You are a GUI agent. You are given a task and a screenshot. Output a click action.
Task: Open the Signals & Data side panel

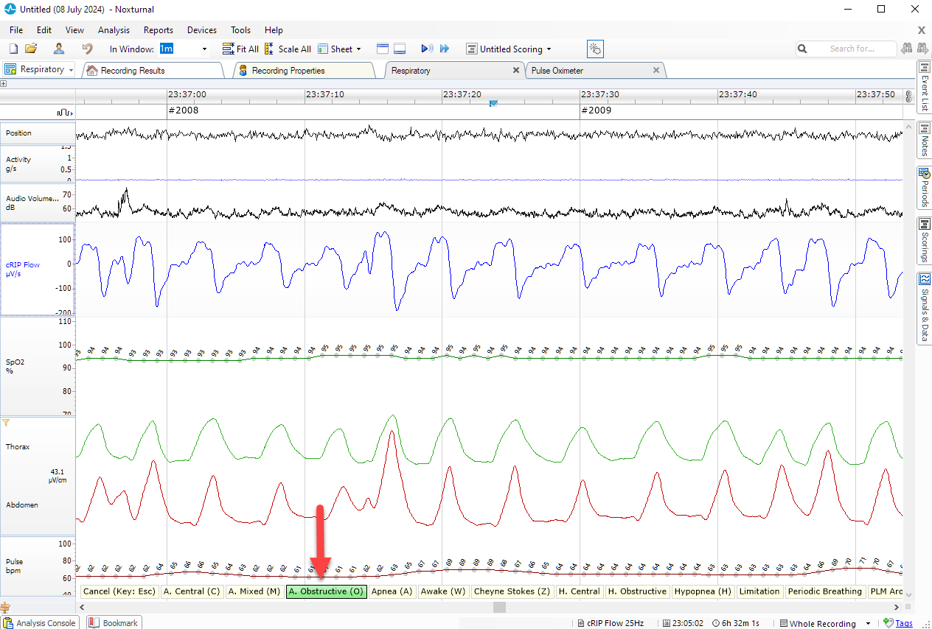click(924, 307)
